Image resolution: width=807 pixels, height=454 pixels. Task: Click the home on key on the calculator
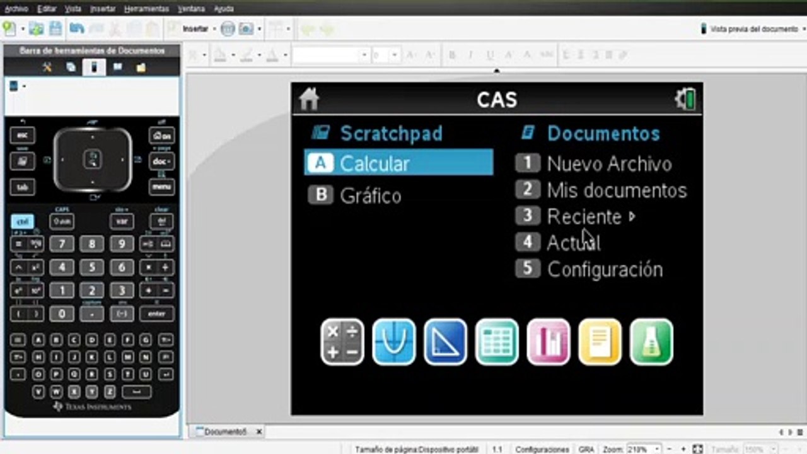(x=161, y=135)
